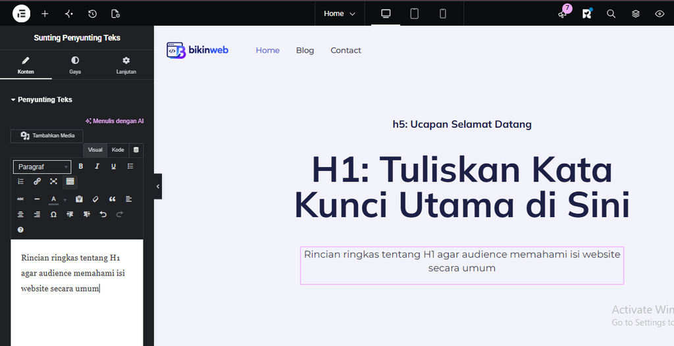Switch to tablet device preview
Screen dimensions: 674x346
pyautogui.click(x=415, y=14)
